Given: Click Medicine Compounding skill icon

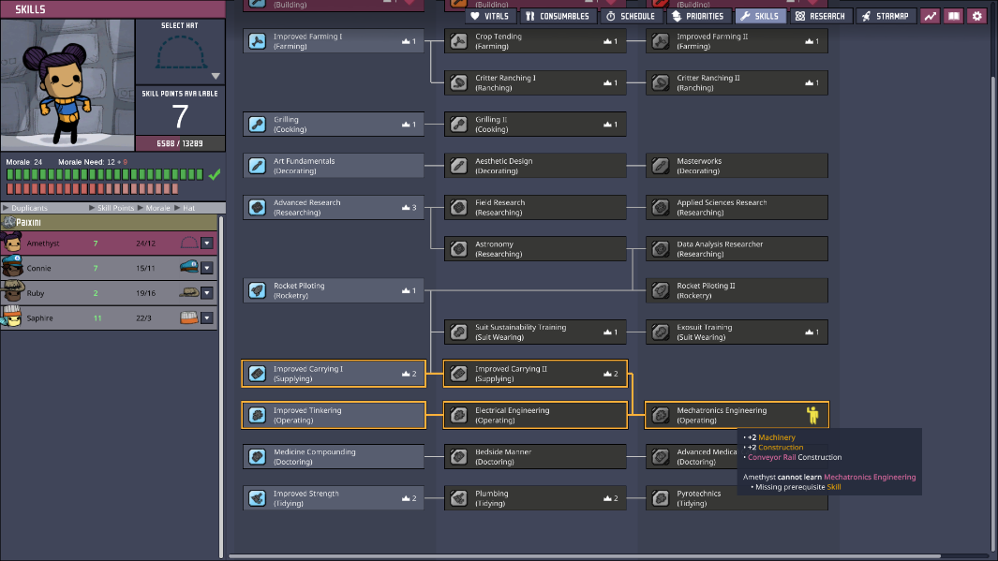Looking at the screenshot, I should 257,457.
